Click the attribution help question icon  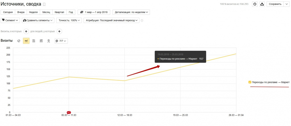click(x=142, y=20)
